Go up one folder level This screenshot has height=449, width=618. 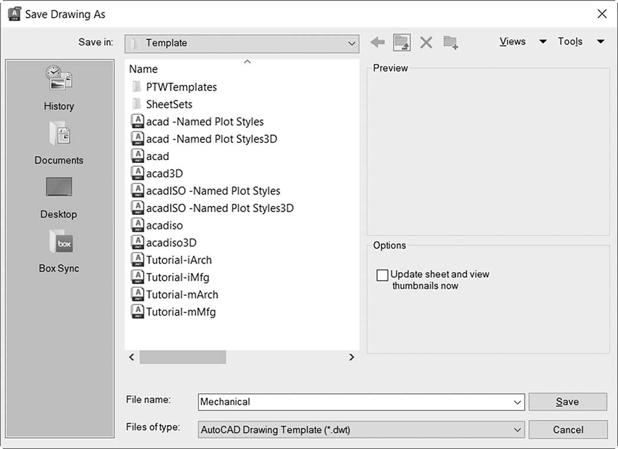[401, 42]
